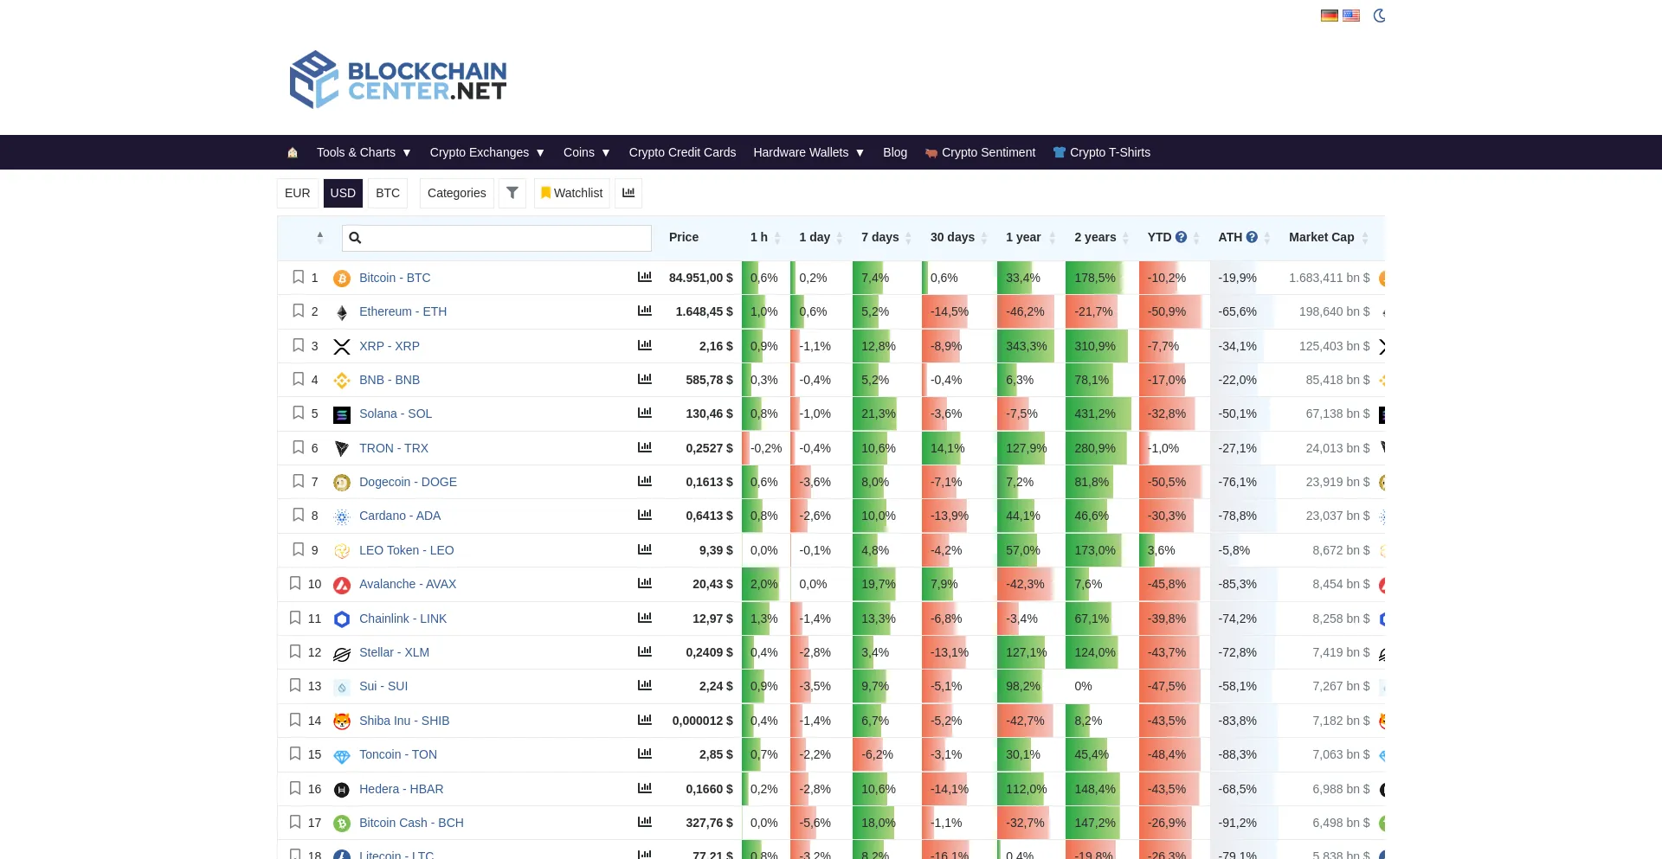Navigate to Crypto Credit Cards
Screen dimensions: 1662x859
(x=682, y=152)
